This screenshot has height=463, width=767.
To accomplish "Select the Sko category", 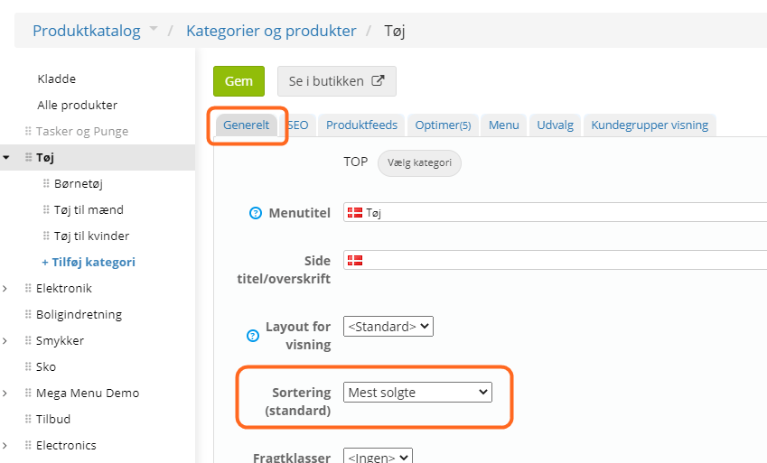I will 46,366.
